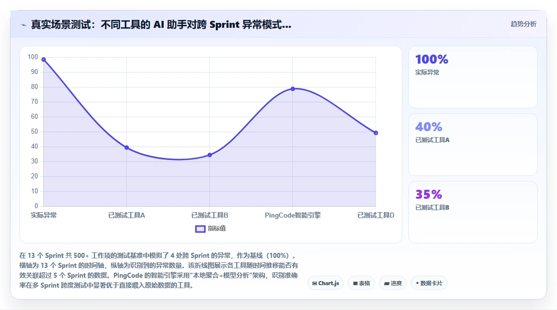
Task: Click the y-axis value 100
Action: [x=33, y=57]
